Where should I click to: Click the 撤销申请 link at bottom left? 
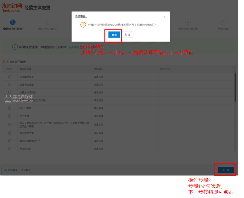point(12,170)
